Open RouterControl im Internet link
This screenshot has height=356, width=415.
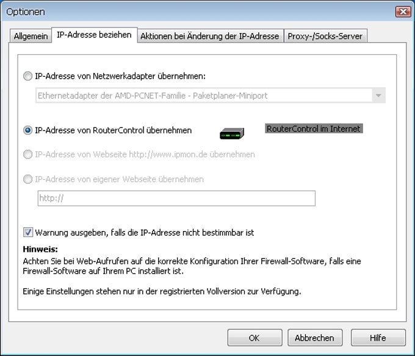pos(314,129)
